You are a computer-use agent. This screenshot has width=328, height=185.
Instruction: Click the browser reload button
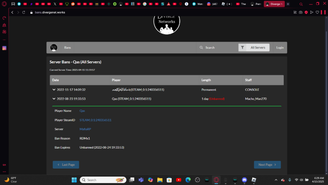24,12
